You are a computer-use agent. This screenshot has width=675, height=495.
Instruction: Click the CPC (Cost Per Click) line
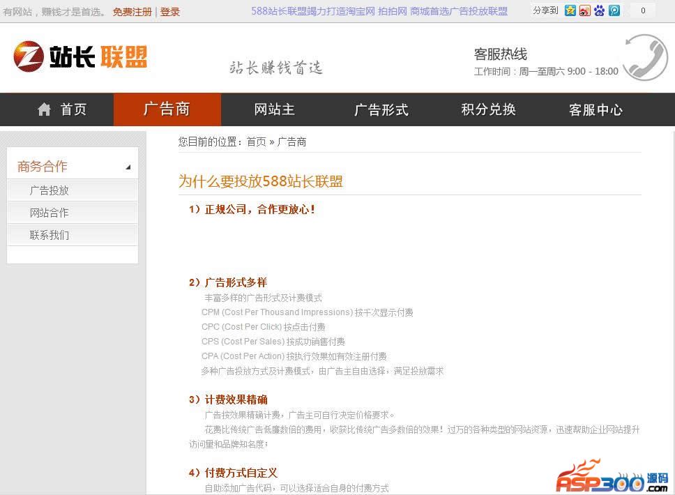point(263,327)
